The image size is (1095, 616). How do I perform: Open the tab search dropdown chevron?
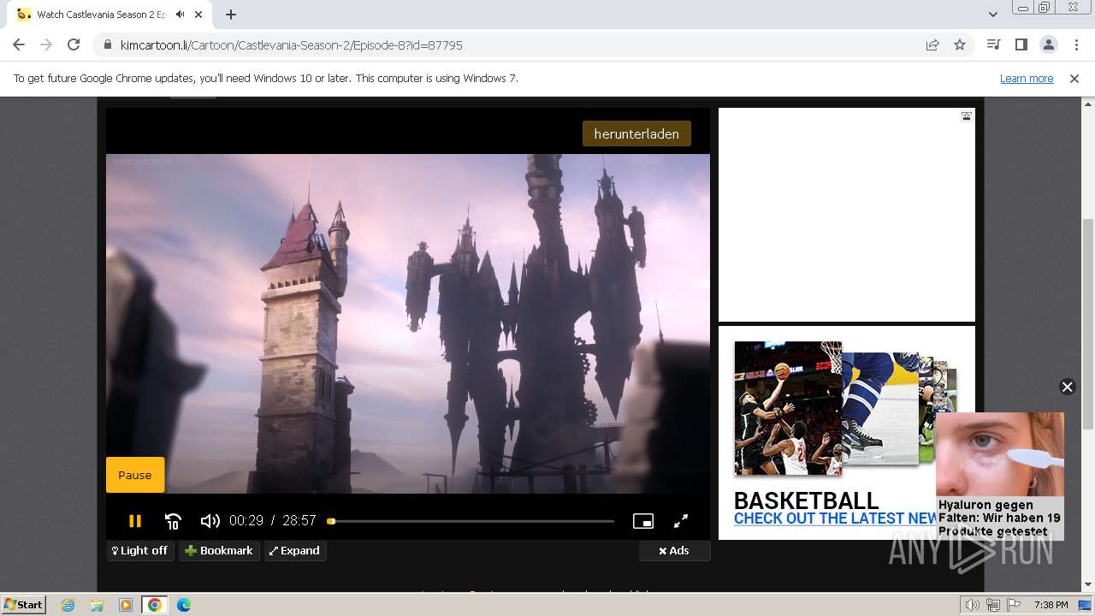(x=992, y=15)
